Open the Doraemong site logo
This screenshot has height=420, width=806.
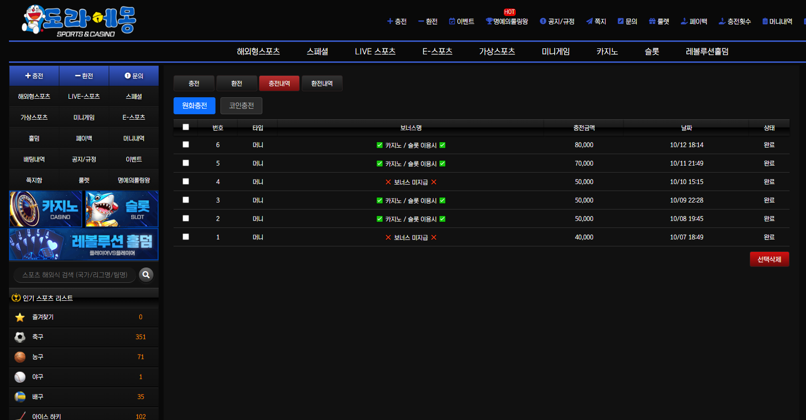(80, 21)
